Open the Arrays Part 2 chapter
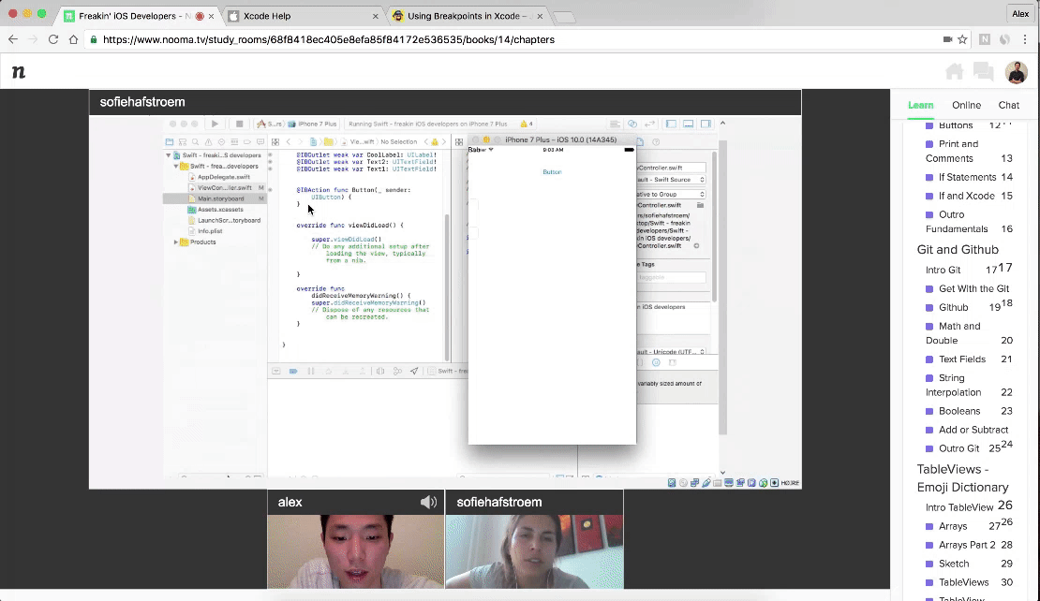The image size is (1040, 601). tap(969, 545)
